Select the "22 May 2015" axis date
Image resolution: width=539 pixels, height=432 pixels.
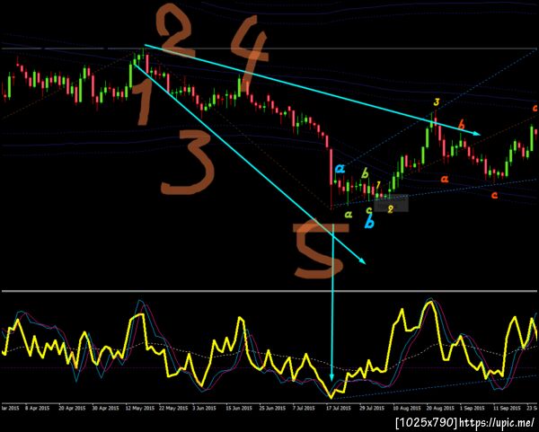click(x=173, y=409)
